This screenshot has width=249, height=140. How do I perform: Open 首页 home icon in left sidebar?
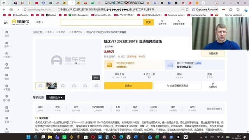point(7,34)
